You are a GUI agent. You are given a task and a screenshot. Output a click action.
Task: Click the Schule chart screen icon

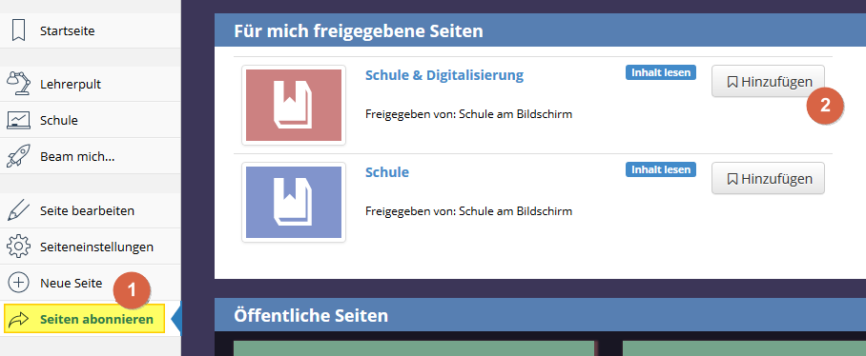pyautogui.click(x=18, y=120)
